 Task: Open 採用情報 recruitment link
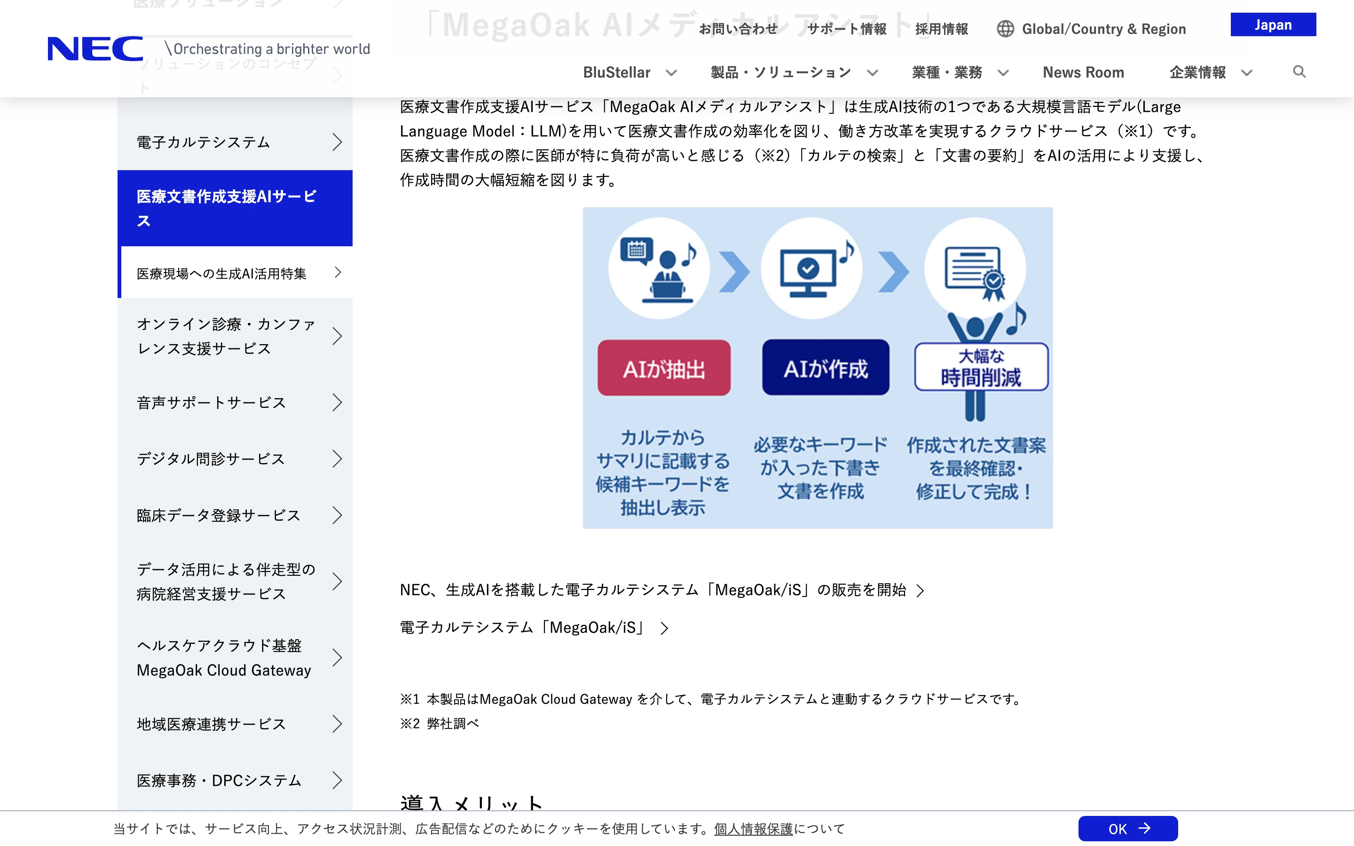(941, 29)
